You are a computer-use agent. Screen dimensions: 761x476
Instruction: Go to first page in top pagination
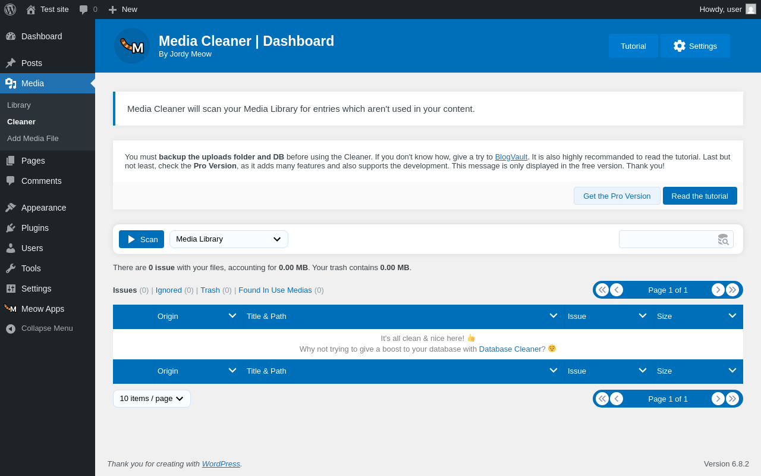[602, 290]
